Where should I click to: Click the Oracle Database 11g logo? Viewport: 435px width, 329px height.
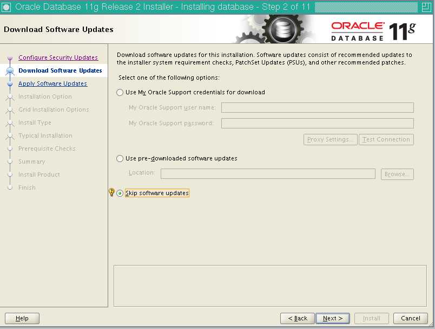(373, 31)
